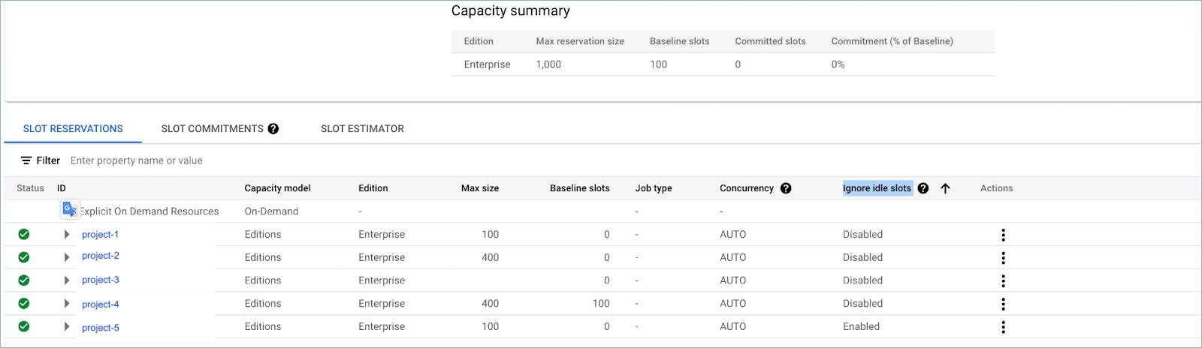The width and height of the screenshot is (1202, 348).
Task: Click help icon next to Ignore idle slots
Action: (x=923, y=188)
